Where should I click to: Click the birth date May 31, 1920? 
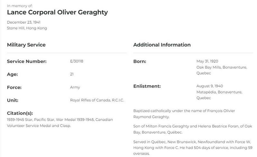click(207, 61)
